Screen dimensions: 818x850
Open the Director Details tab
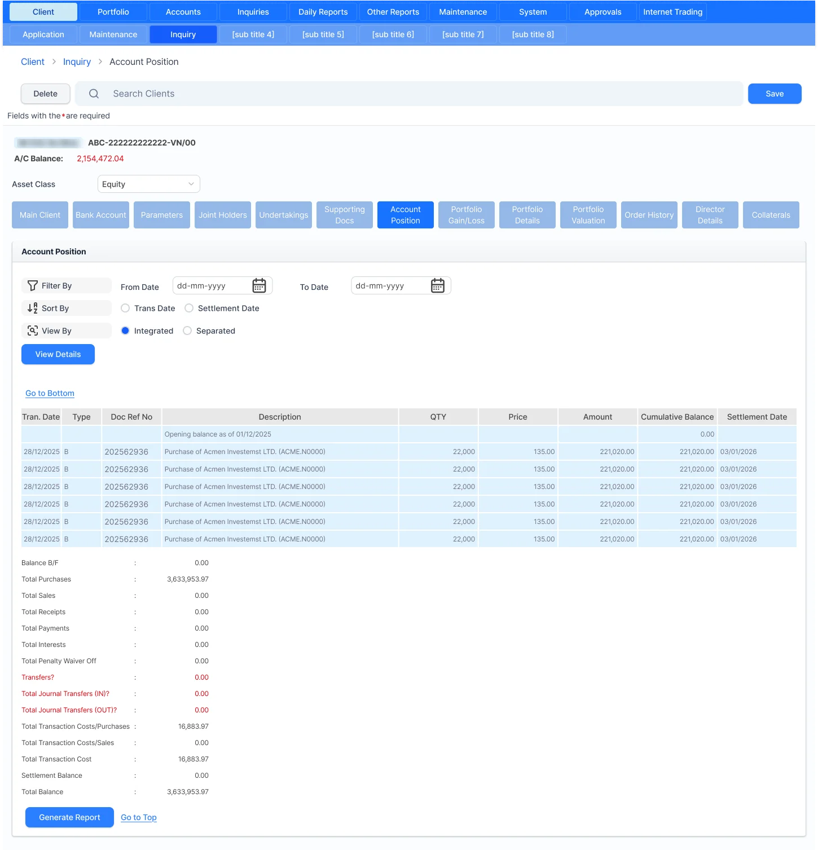pyautogui.click(x=710, y=215)
